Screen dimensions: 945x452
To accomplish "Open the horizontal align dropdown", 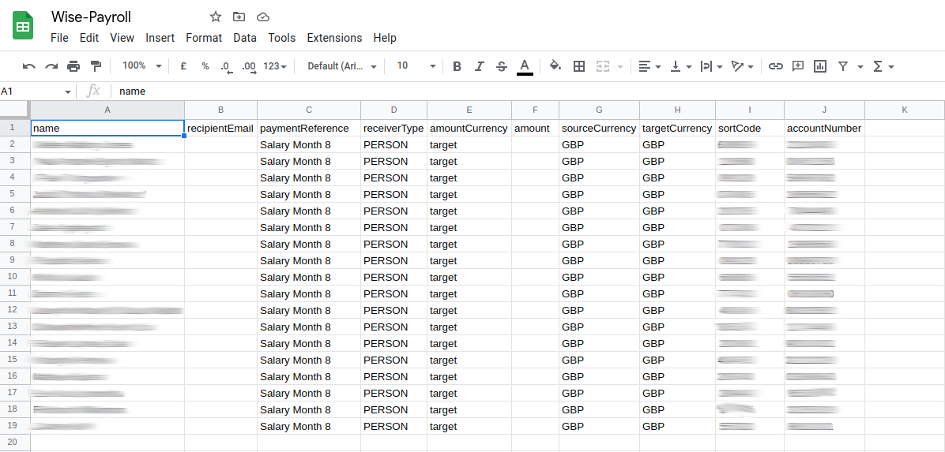I will tap(649, 66).
